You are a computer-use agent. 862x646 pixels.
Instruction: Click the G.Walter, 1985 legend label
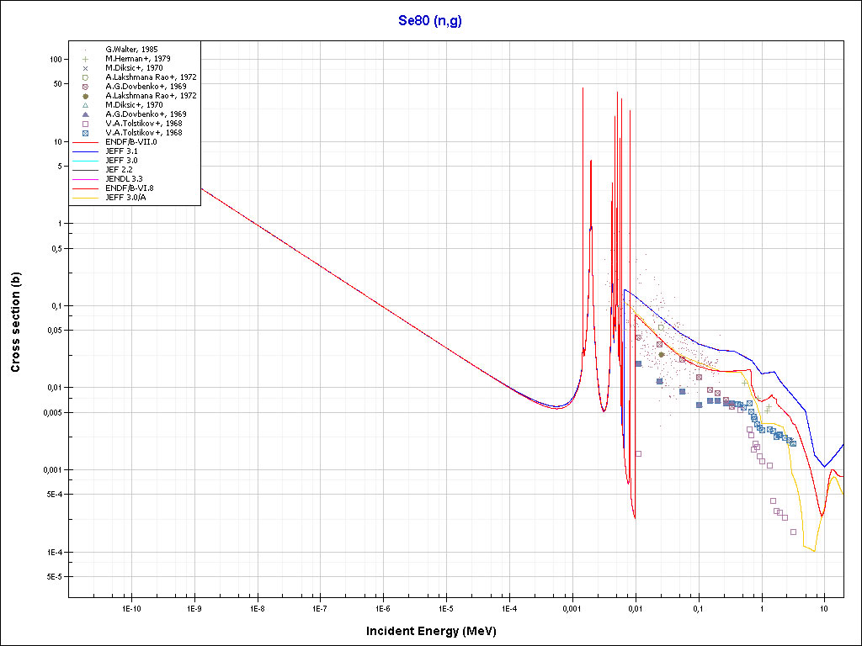pyautogui.click(x=131, y=50)
